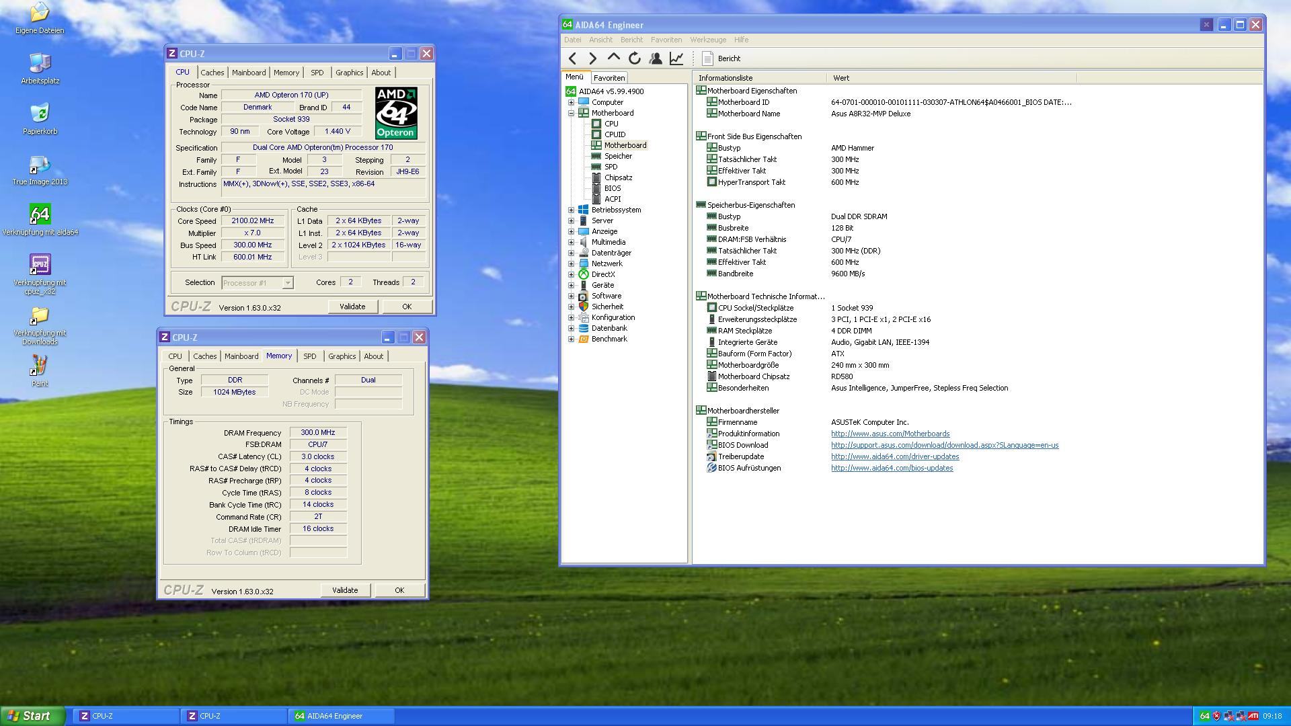
Task: Switch to AIDA64 Engineer taskbar button
Action: point(342,716)
